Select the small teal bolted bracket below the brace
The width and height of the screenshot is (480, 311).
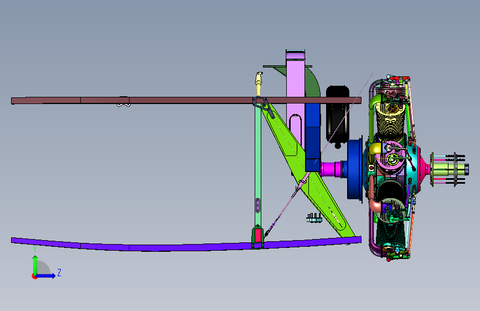click(x=314, y=217)
